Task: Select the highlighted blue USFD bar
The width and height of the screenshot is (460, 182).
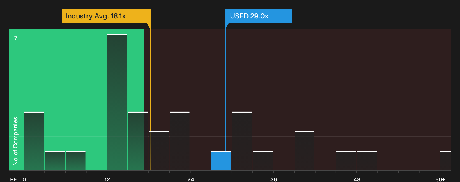Action: point(221,160)
